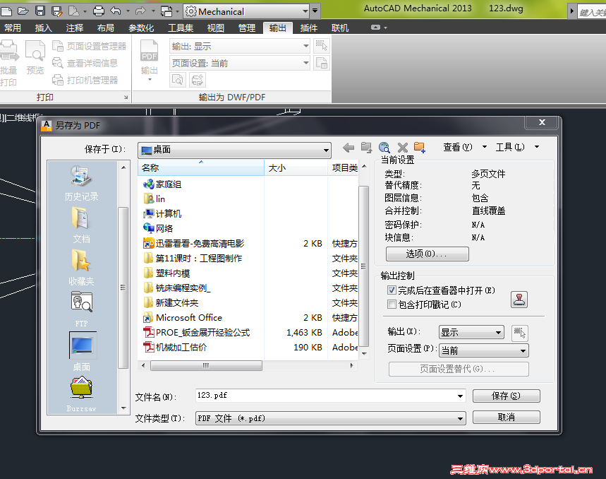This screenshot has width=606, height=479.
Task: Click the Redo arrow icon
Action: tap(140, 11)
